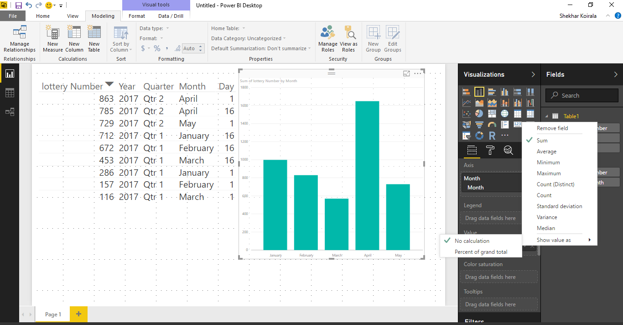Switch to Data / Drill tab
Viewport: 623px width, 325px height.
(171, 16)
